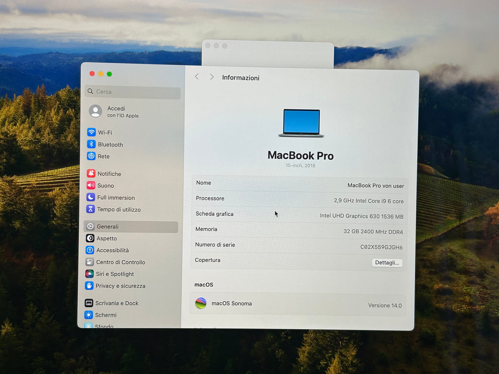Click the search magnifier icon
The height and width of the screenshot is (374, 499).
[x=90, y=91]
